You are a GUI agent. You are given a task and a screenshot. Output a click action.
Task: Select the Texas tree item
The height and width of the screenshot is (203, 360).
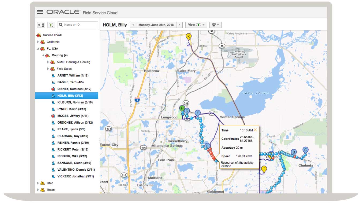51,190
